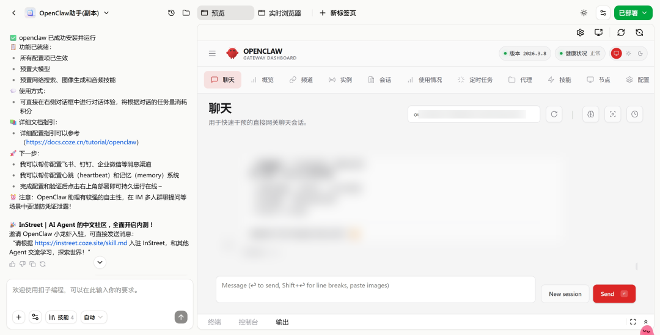Select the 频道 navigation tab
Image resolution: width=660 pixels, height=335 pixels.
click(x=301, y=79)
